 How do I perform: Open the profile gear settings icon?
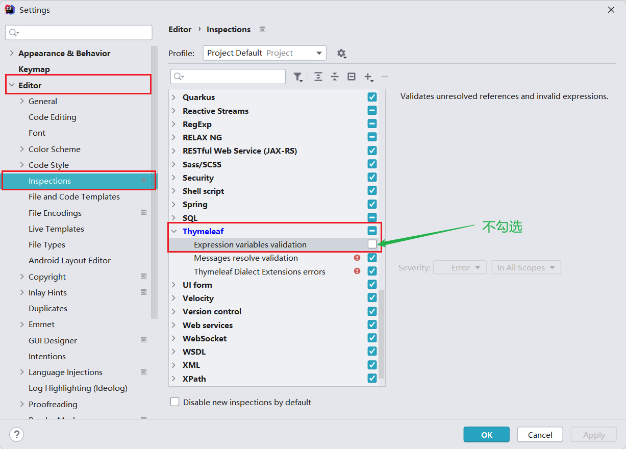pyautogui.click(x=341, y=53)
